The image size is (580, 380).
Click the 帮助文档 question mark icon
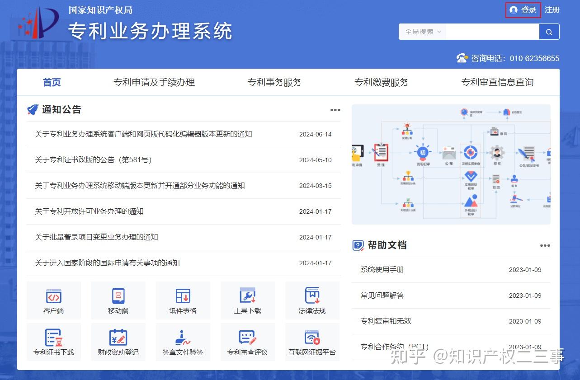point(358,245)
